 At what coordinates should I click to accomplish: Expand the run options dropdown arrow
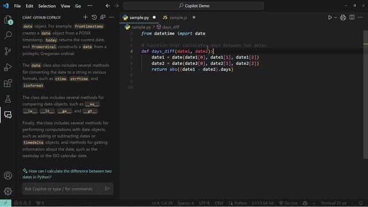coord(335,17)
